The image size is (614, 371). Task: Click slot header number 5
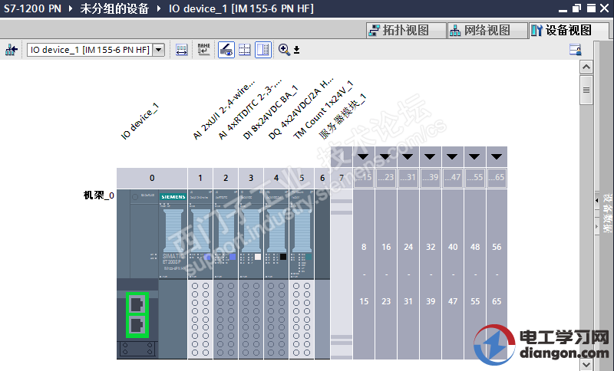pos(302,179)
